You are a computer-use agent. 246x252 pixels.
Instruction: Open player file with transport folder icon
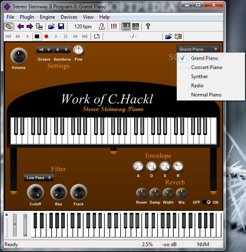[168, 37]
